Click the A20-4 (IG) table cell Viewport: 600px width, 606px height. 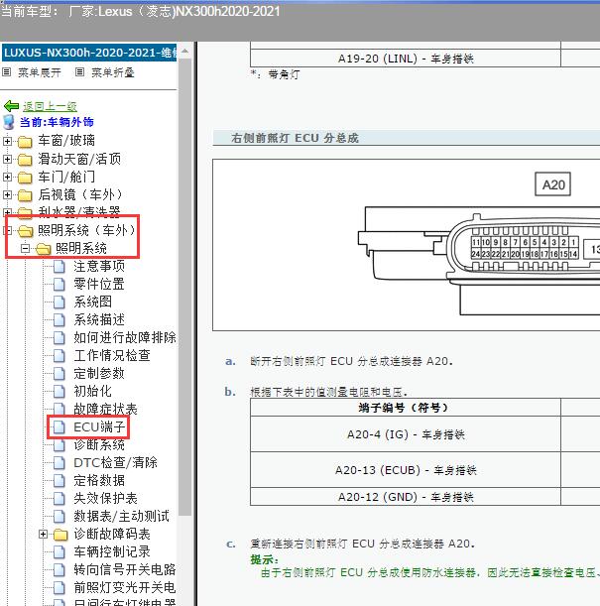[406, 434]
